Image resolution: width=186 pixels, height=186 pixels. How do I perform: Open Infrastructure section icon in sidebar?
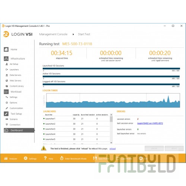click(6, 58)
